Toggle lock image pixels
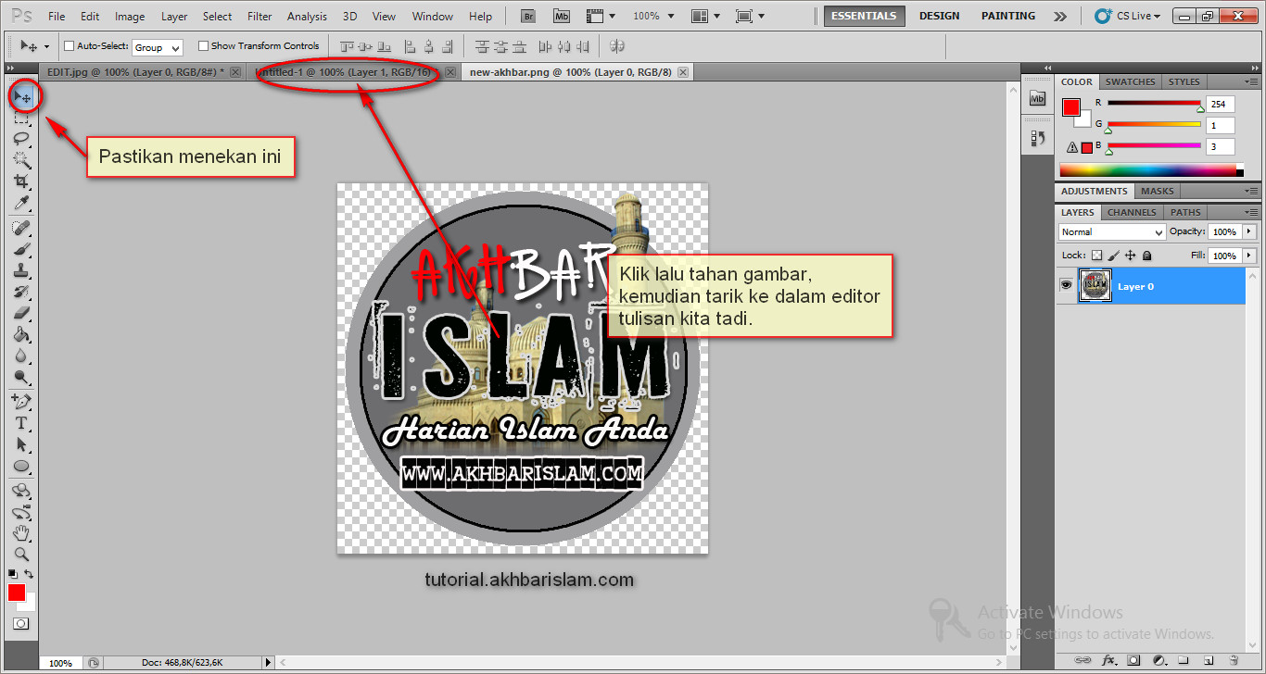 pos(1114,256)
